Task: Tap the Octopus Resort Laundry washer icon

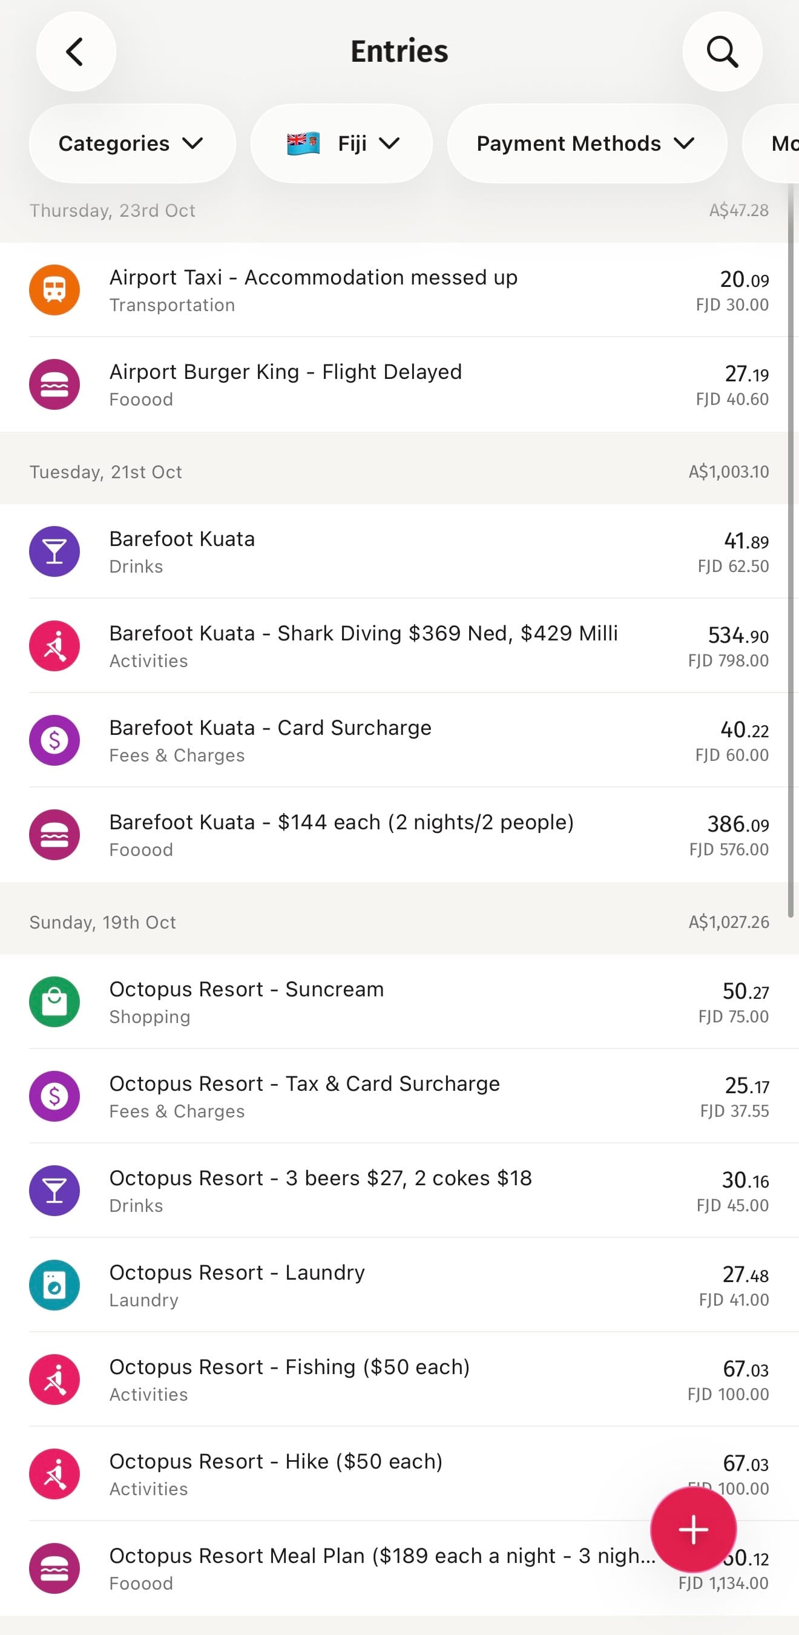Action: [54, 1285]
